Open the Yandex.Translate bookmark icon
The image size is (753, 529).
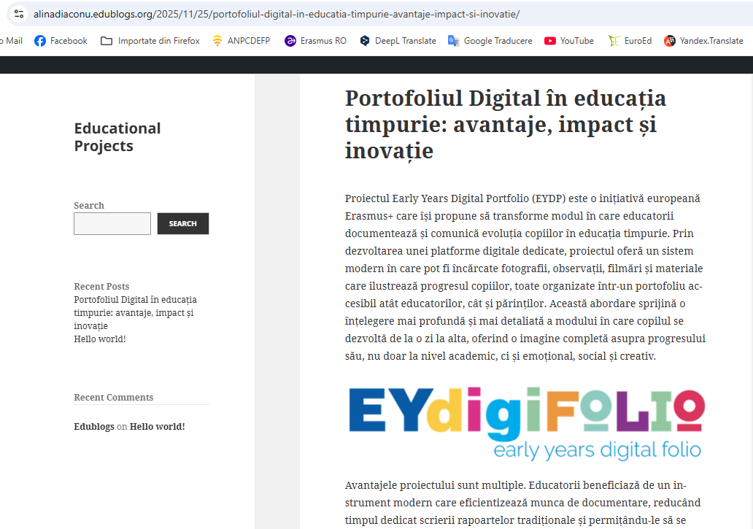pos(670,41)
